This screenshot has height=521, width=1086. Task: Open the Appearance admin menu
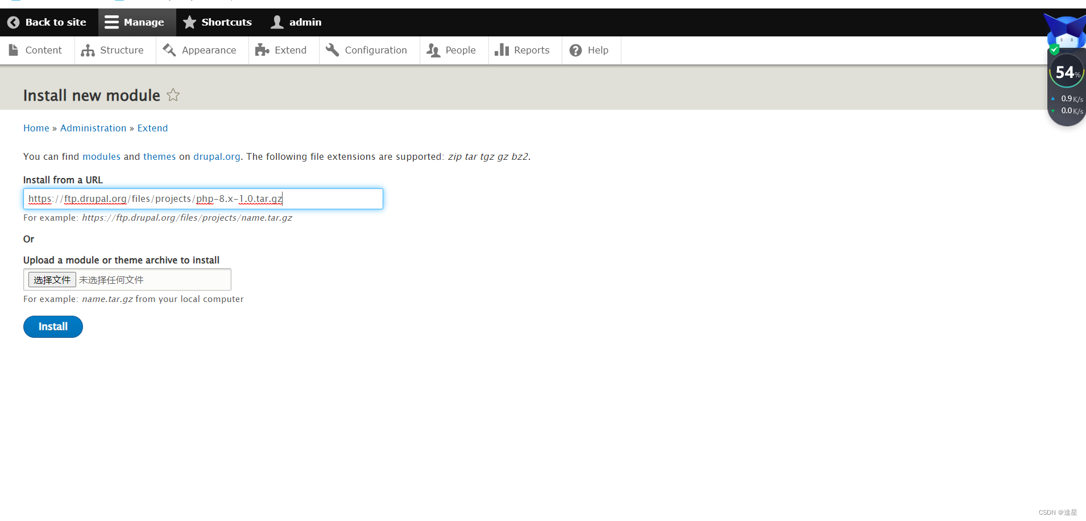(x=202, y=51)
